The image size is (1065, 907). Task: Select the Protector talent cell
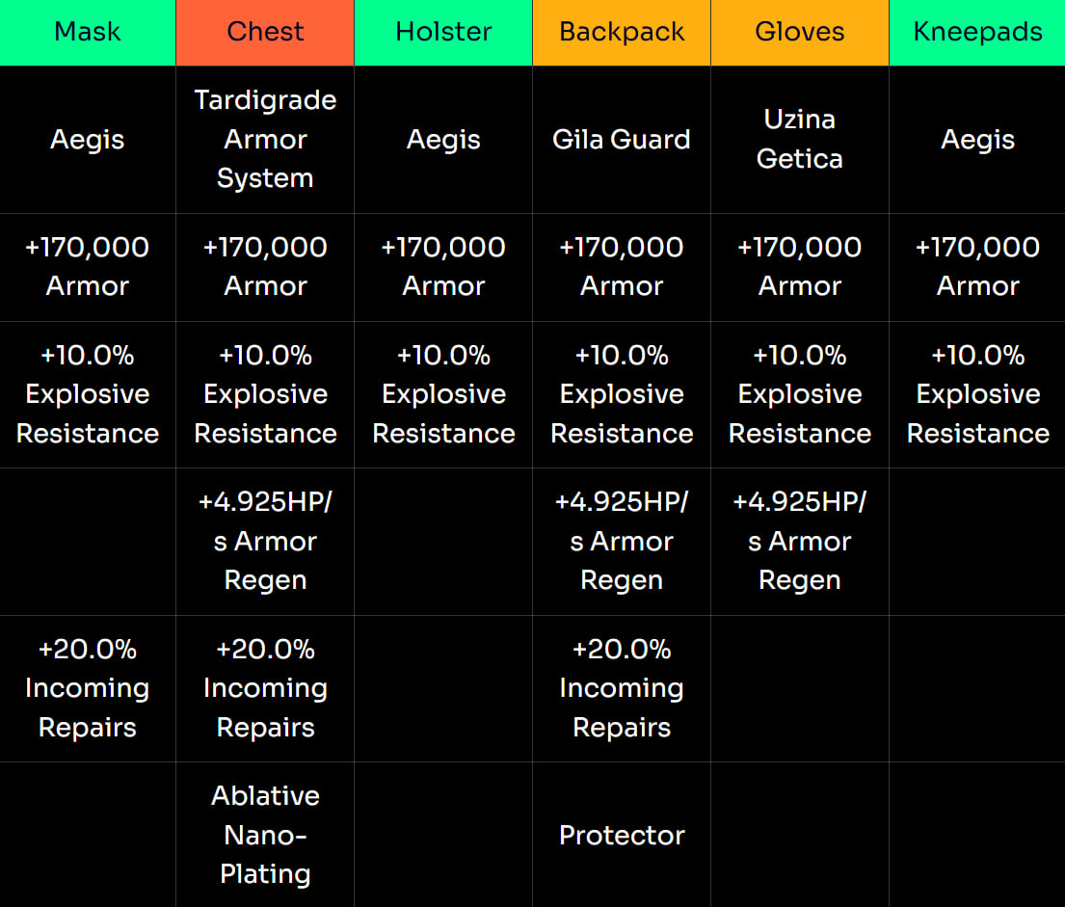622,835
